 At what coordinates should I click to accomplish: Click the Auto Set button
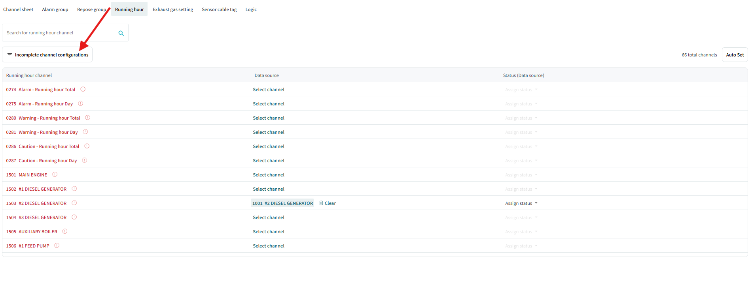[x=735, y=55]
